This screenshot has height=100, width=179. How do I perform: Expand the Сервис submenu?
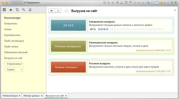14,70
